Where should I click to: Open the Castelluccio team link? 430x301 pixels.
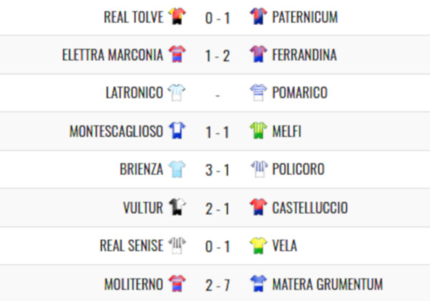310,208
